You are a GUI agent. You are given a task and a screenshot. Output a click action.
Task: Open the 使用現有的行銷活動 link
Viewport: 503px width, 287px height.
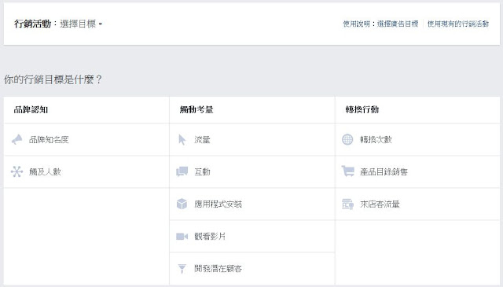pos(458,24)
